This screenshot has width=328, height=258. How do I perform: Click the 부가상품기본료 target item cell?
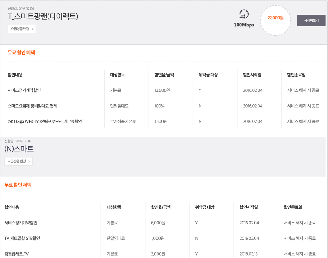(x=123, y=121)
